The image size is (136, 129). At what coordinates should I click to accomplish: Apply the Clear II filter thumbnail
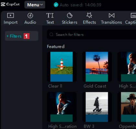pos(62,67)
